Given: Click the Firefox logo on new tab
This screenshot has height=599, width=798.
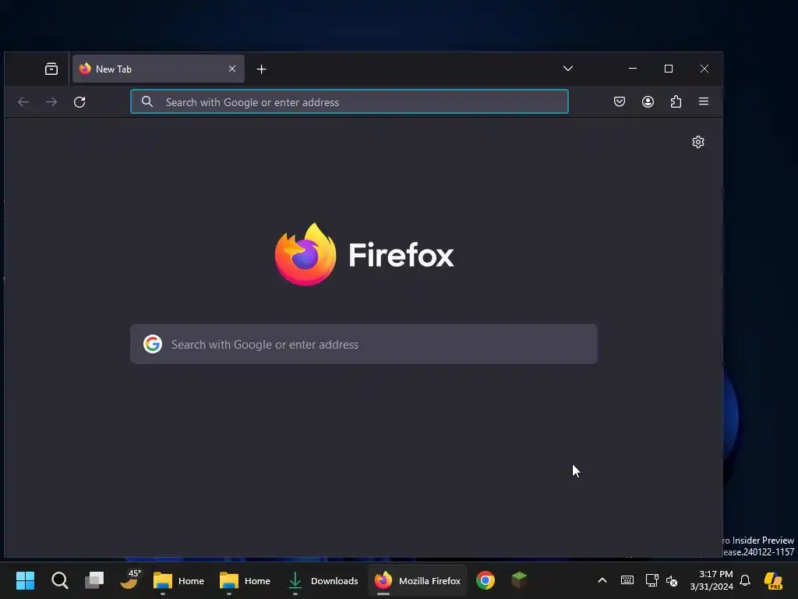Looking at the screenshot, I should [305, 254].
